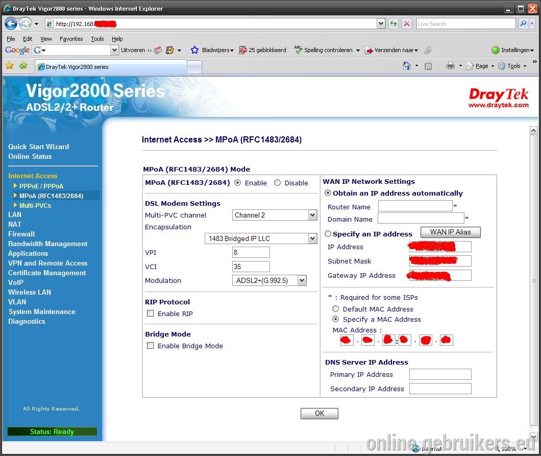
Task: Open Favorites Center star icon
Action: pyautogui.click(x=10, y=65)
